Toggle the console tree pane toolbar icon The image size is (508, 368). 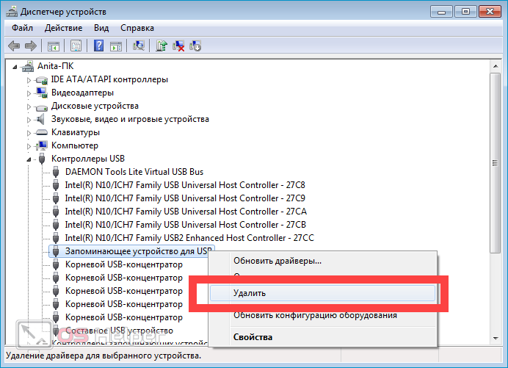[x=54, y=46]
